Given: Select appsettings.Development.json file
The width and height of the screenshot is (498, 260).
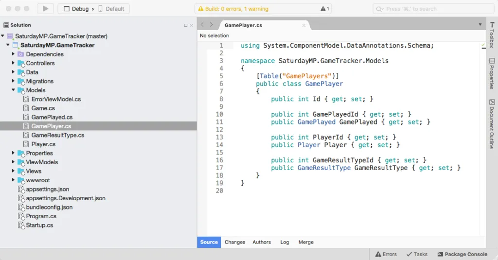Looking at the screenshot, I should click(66, 198).
